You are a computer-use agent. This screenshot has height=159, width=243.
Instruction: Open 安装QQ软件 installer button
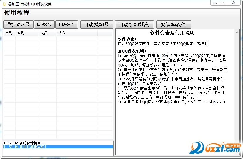click(x=174, y=24)
